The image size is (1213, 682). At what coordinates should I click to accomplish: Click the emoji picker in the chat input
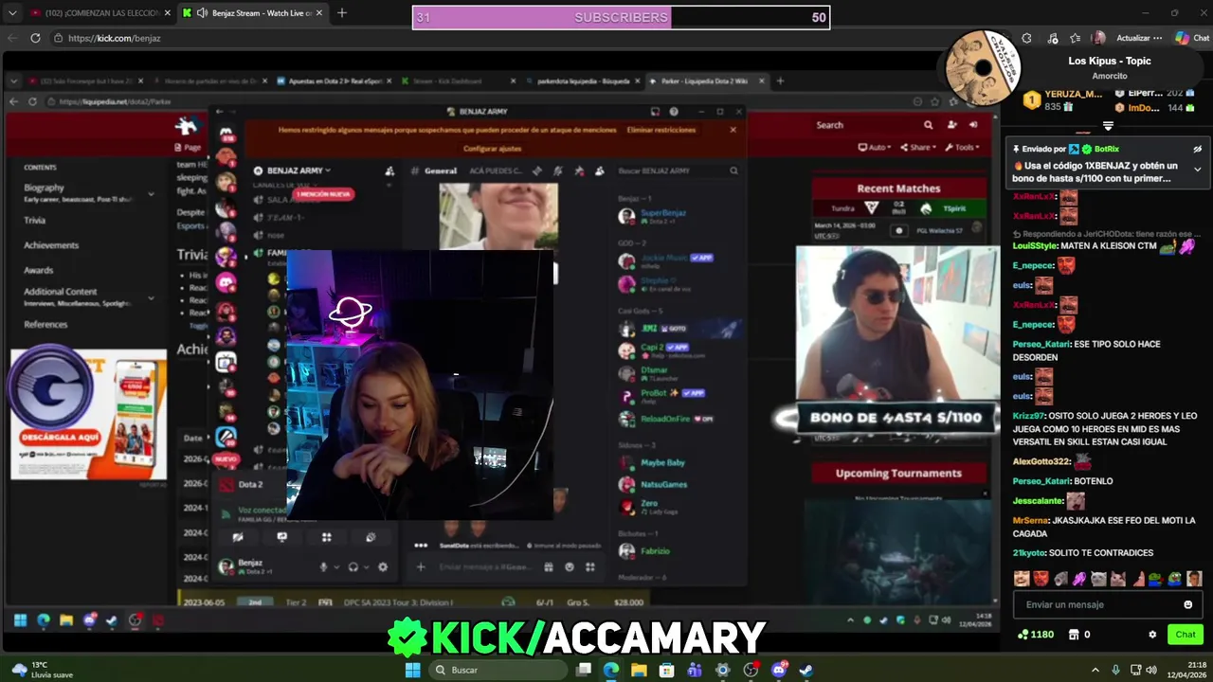click(x=1188, y=604)
